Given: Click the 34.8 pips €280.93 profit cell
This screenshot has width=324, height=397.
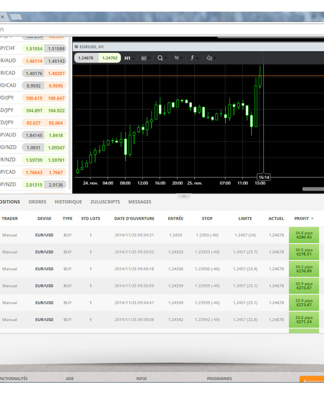Looking at the screenshot, I should pyautogui.click(x=304, y=235).
